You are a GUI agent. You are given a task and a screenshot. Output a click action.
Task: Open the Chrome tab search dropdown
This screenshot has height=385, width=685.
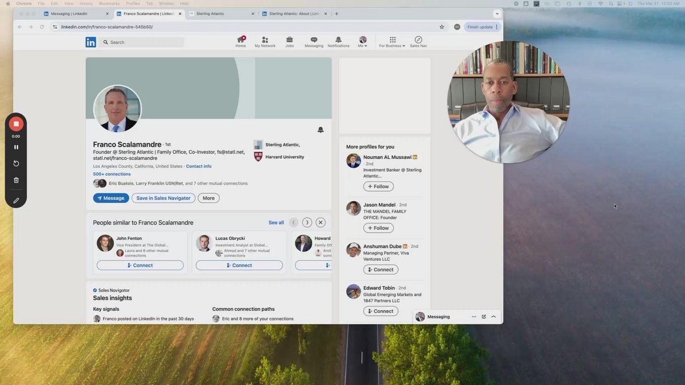coord(497,14)
